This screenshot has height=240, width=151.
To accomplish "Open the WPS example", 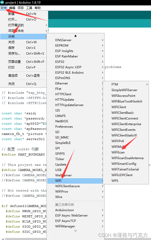I will coord(126,181).
